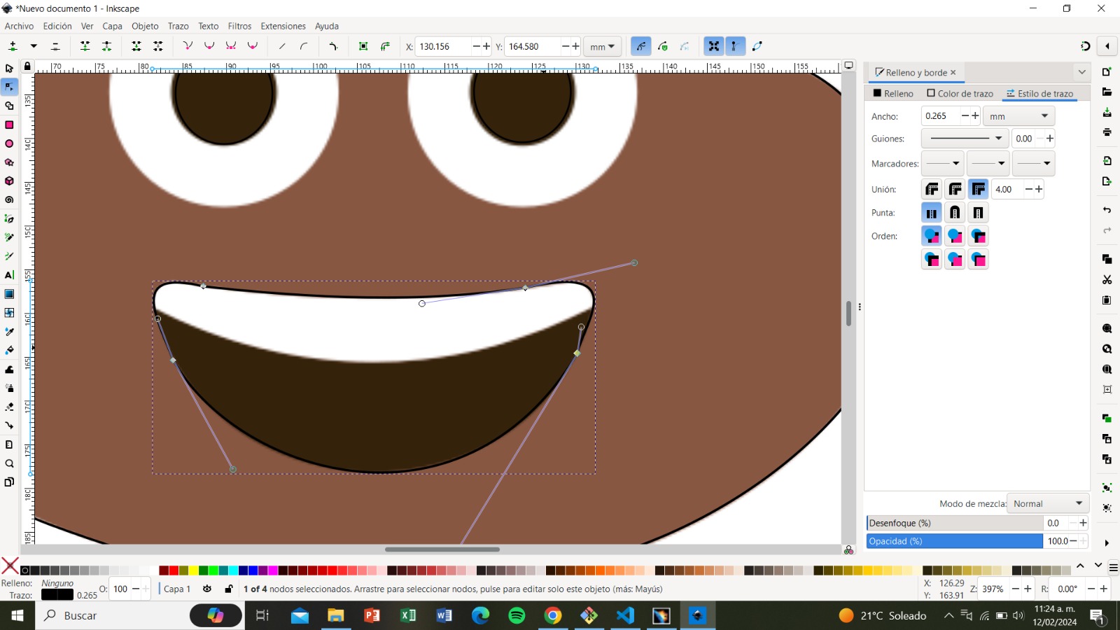Open the Filtros menu

pos(239,26)
